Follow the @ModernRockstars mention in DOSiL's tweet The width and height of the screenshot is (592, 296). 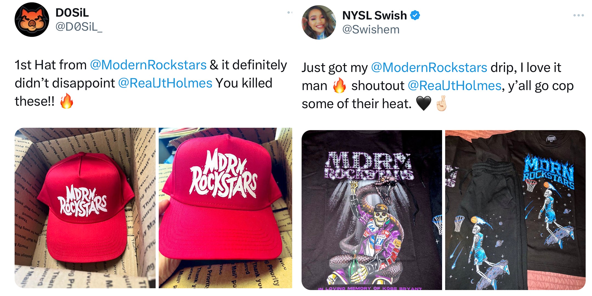point(148,65)
